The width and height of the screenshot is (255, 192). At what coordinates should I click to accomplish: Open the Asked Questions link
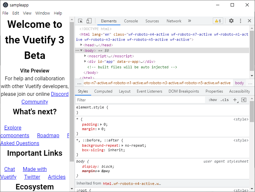[x=20, y=143]
